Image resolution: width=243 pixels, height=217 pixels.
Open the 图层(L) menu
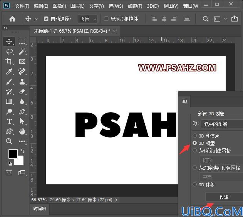[77, 6]
